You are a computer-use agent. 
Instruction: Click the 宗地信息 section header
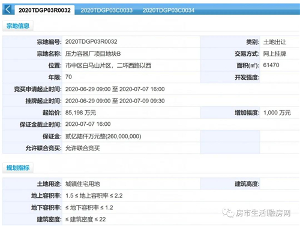(x=18, y=26)
